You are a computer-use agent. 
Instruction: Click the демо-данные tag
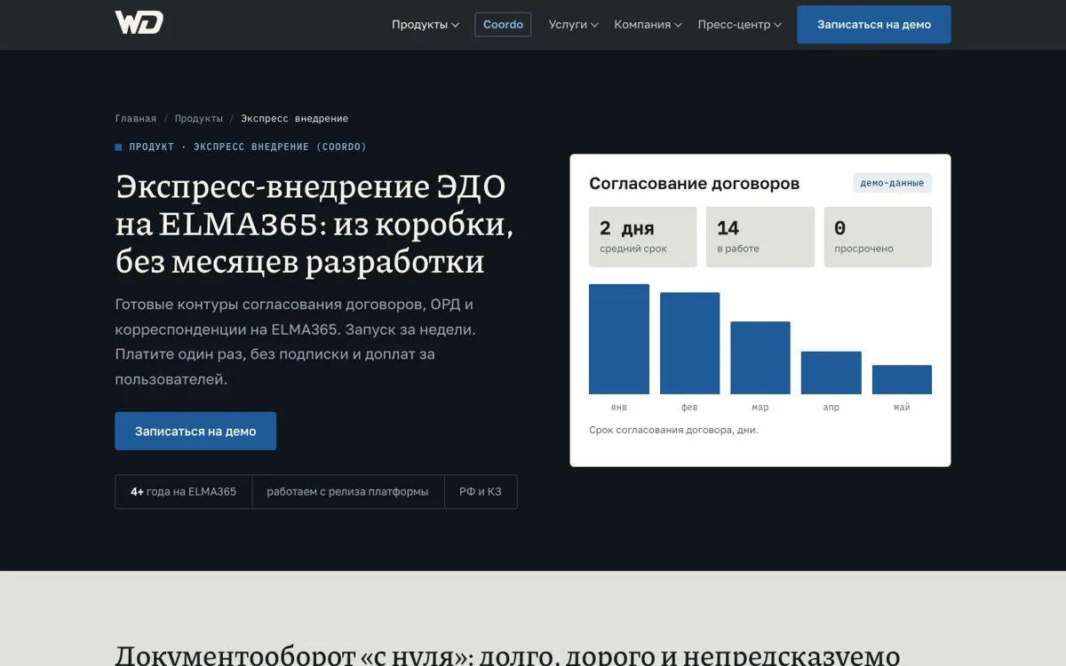pos(892,183)
